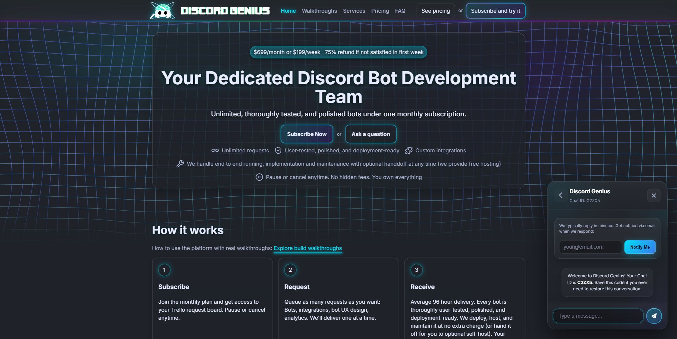Click the chat widget back chevron
Screen dimensions: 677x339
click(x=560, y=195)
